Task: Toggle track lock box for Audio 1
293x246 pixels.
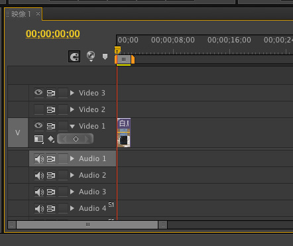Action: 63,158
